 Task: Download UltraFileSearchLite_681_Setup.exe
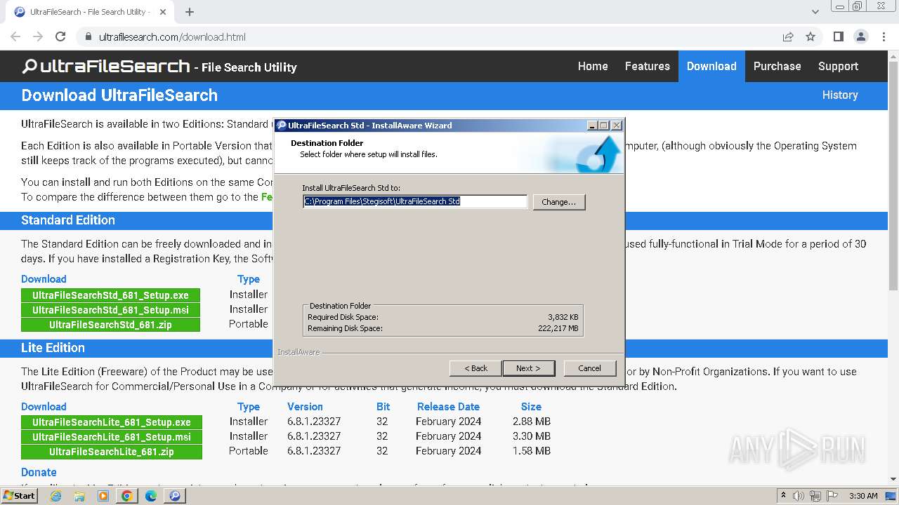pyautogui.click(x=112, y=422)
